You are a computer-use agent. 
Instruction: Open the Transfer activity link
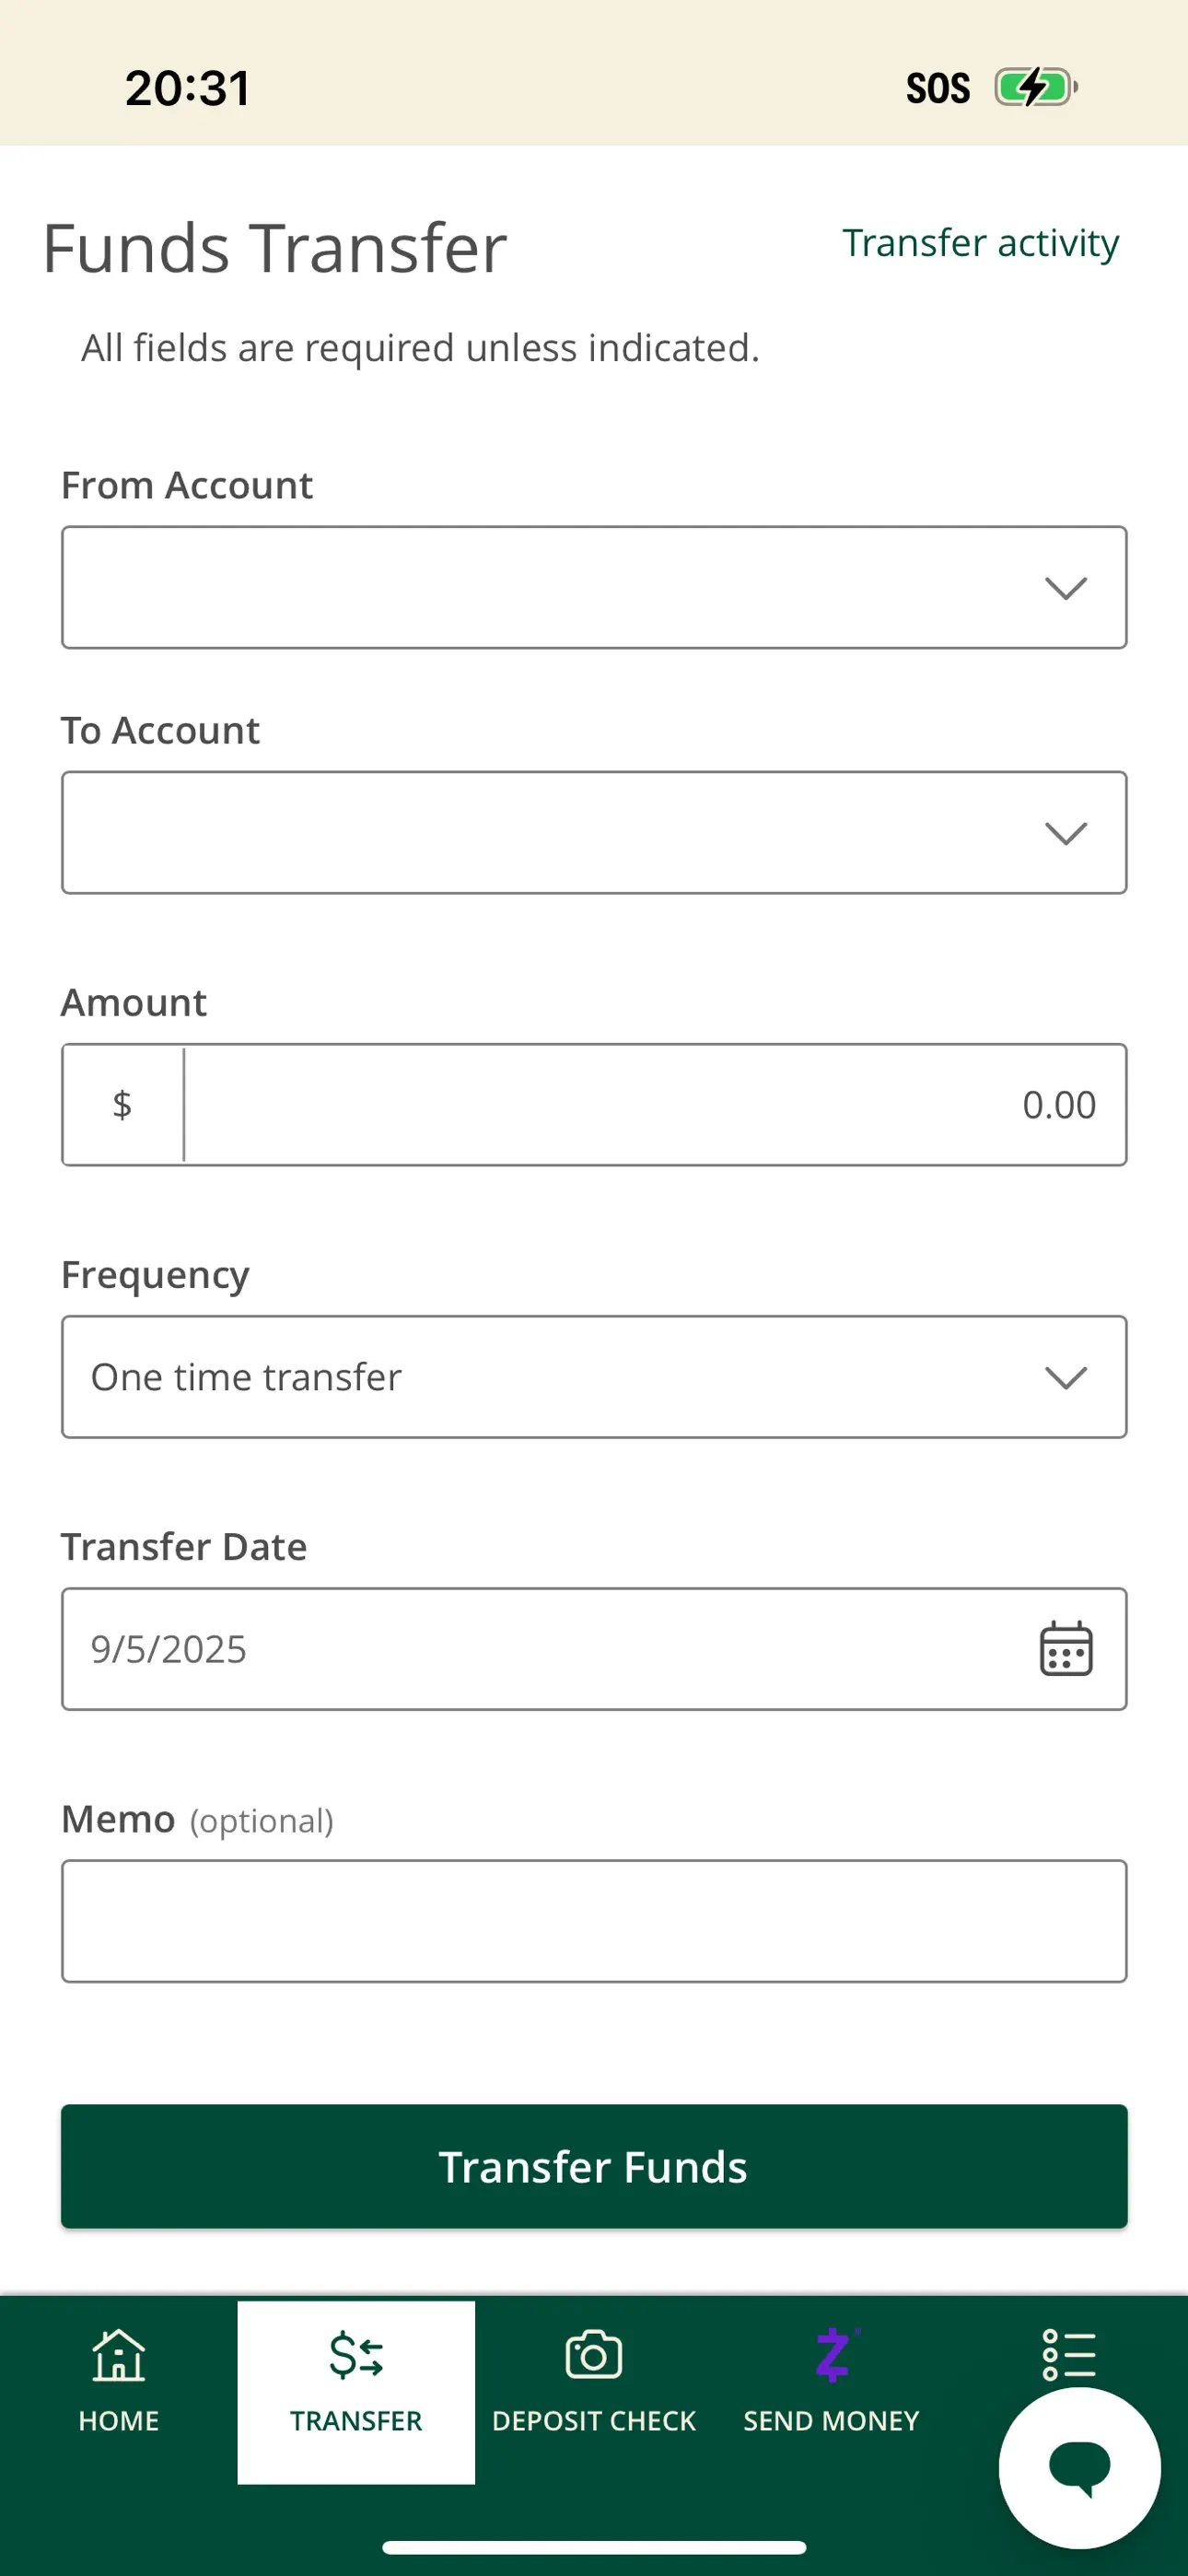[x=981, y=243]
